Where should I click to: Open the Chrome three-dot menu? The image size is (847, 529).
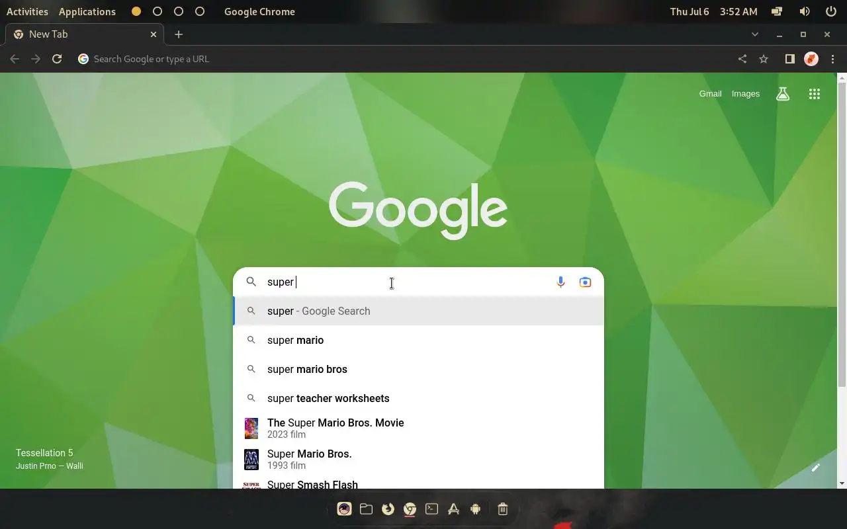tap(833, 59)
